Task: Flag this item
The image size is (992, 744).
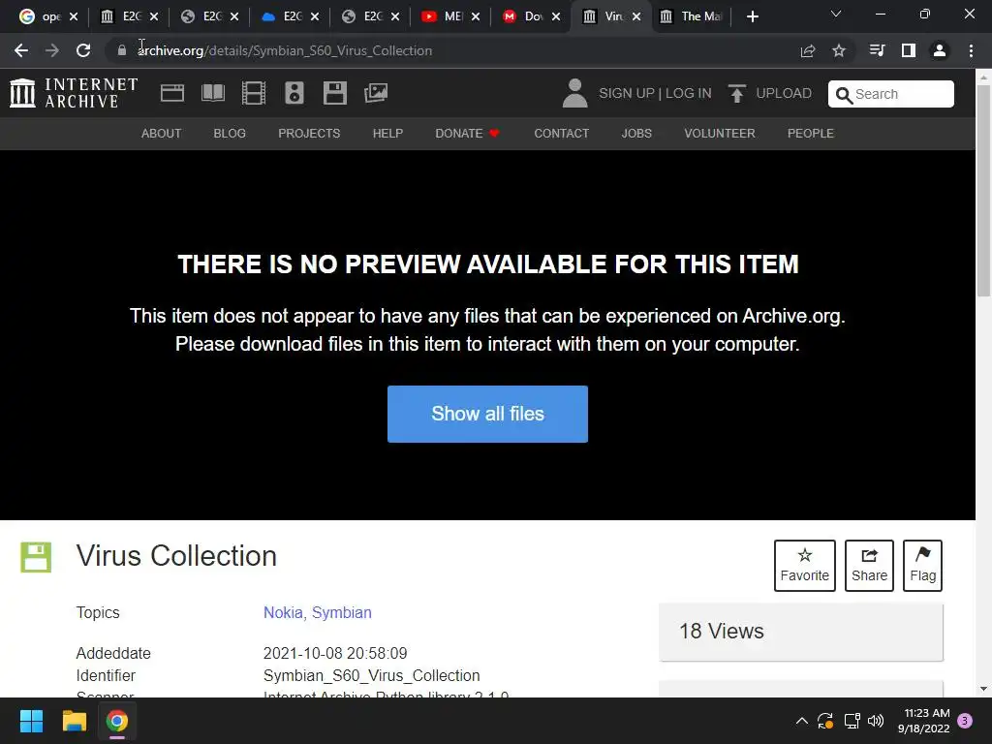Action: click(x=922, y=566)
